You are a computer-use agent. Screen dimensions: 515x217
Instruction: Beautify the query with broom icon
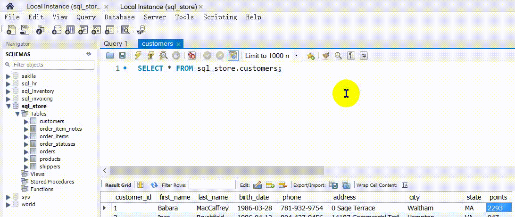[325, 56]
